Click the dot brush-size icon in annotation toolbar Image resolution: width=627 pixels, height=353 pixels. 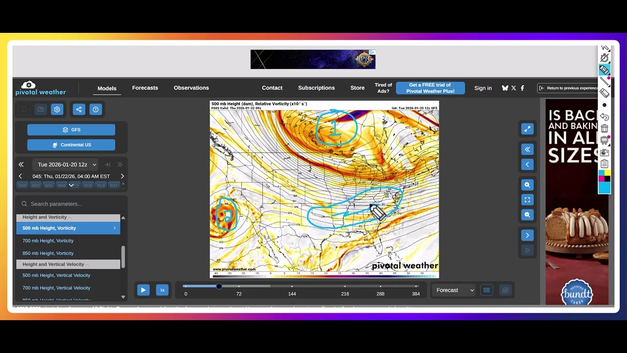click(604, 105)
